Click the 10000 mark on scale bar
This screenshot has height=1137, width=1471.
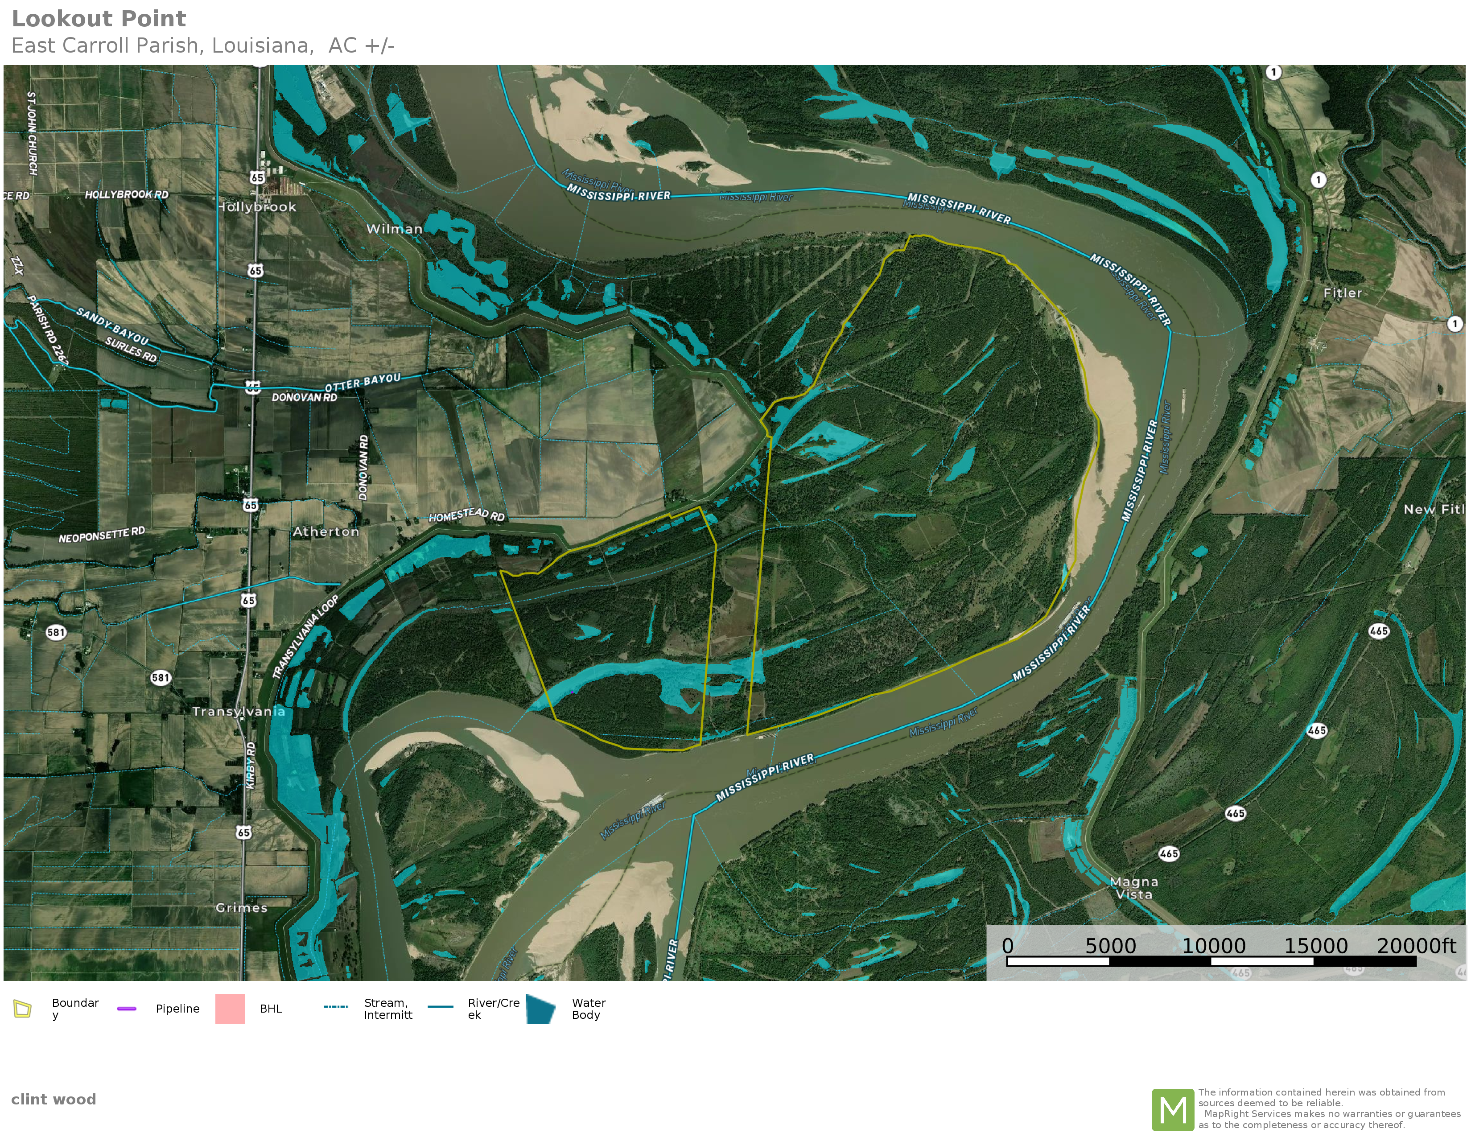[x=1214, y=946]
